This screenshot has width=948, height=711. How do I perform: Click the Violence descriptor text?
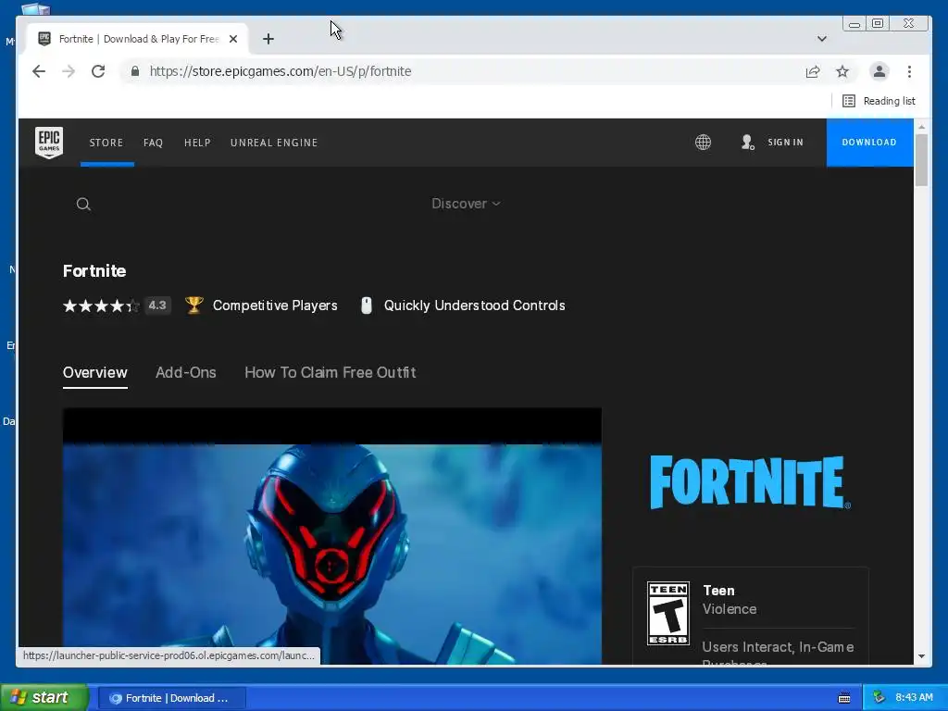point(730,609)
